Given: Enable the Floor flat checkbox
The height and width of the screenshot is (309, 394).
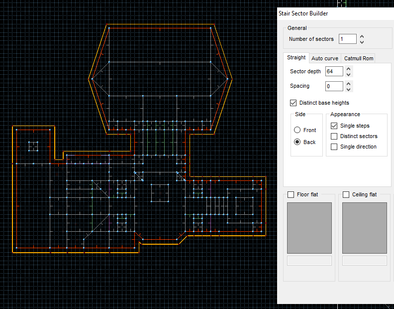Looking at the screenshot, I should pyautogui.click(x=291, y=194).
